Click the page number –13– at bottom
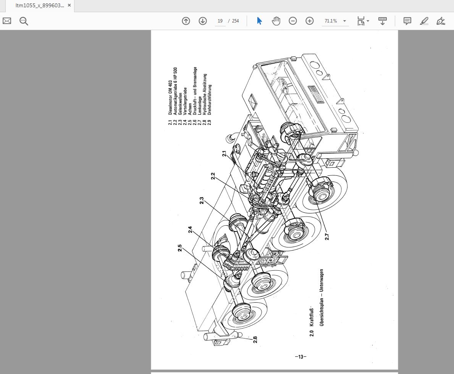454x374 pixels. (x=301, y=357)
